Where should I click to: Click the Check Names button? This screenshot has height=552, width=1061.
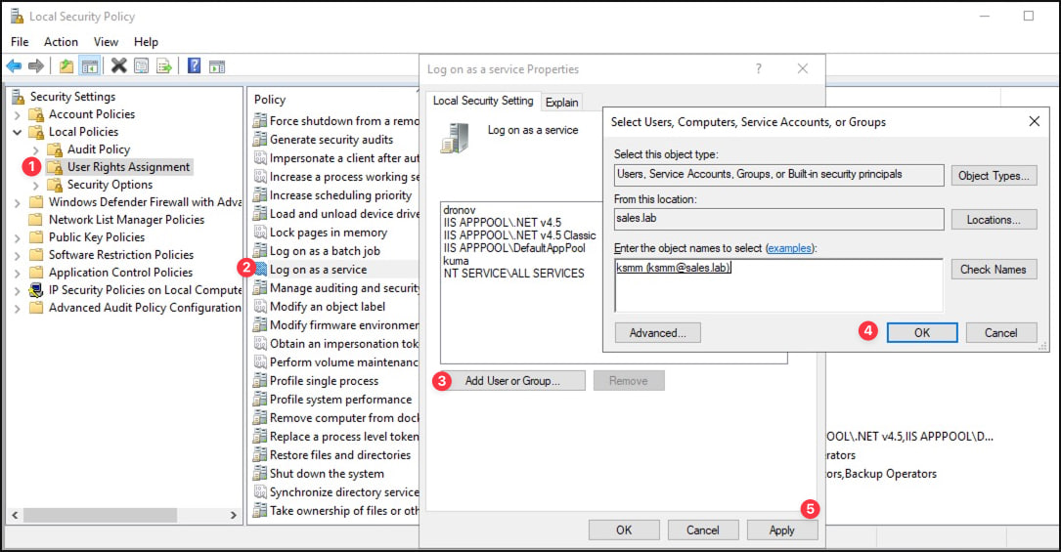click(993, 269)
